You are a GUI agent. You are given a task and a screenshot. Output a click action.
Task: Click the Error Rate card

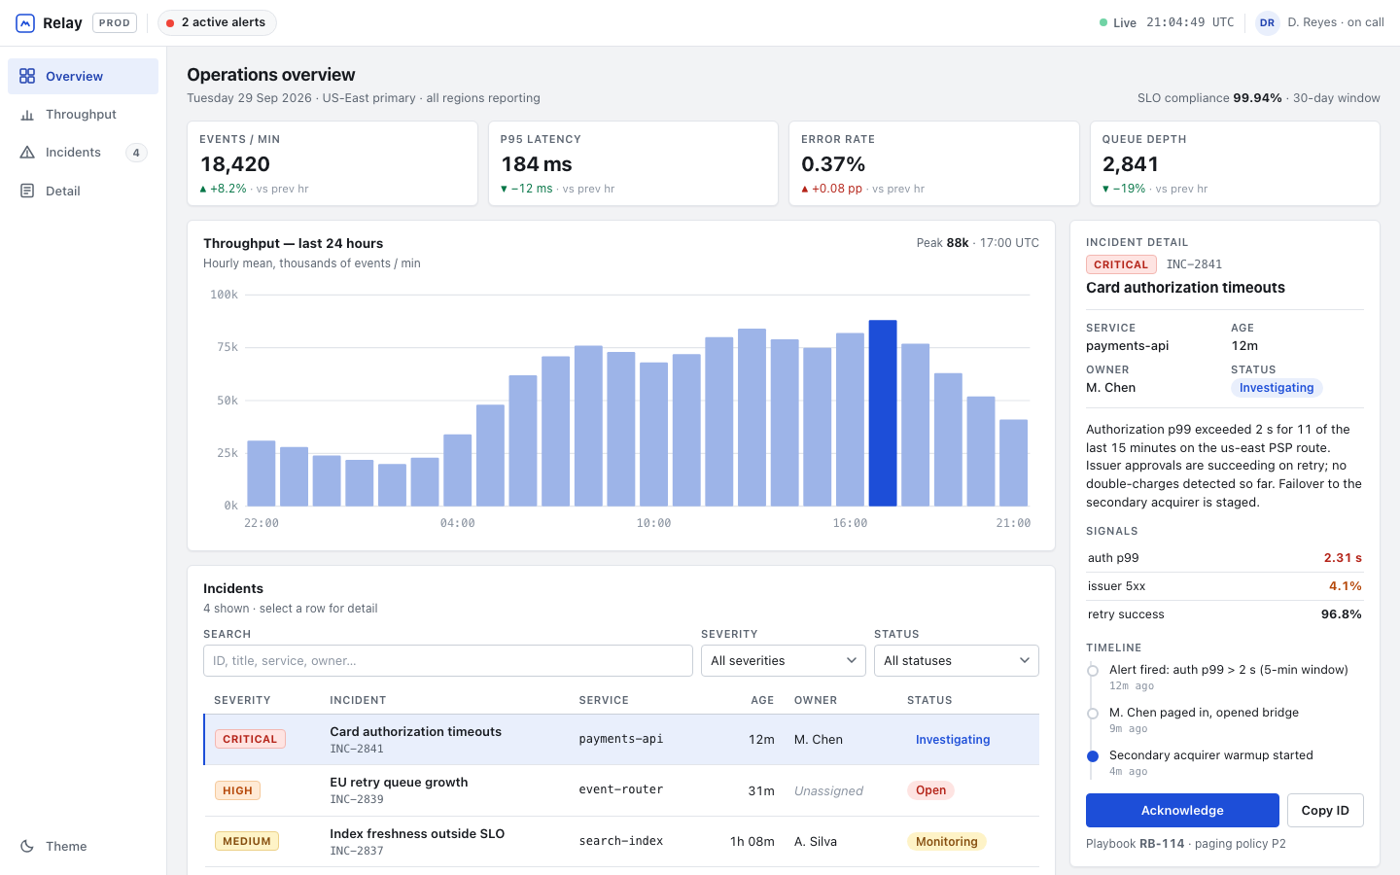tap(934, 163)
